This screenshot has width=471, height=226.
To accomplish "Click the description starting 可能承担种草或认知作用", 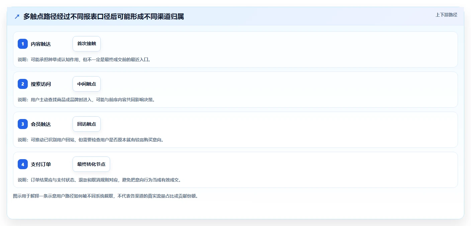I will click(84, 60).
